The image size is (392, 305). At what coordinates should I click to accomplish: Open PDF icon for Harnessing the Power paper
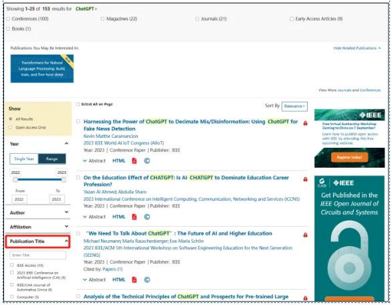(x=134, y=161)
